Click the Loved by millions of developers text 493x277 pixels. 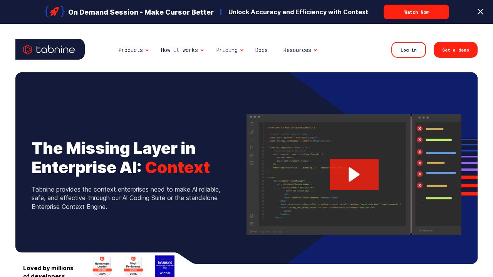48,271
